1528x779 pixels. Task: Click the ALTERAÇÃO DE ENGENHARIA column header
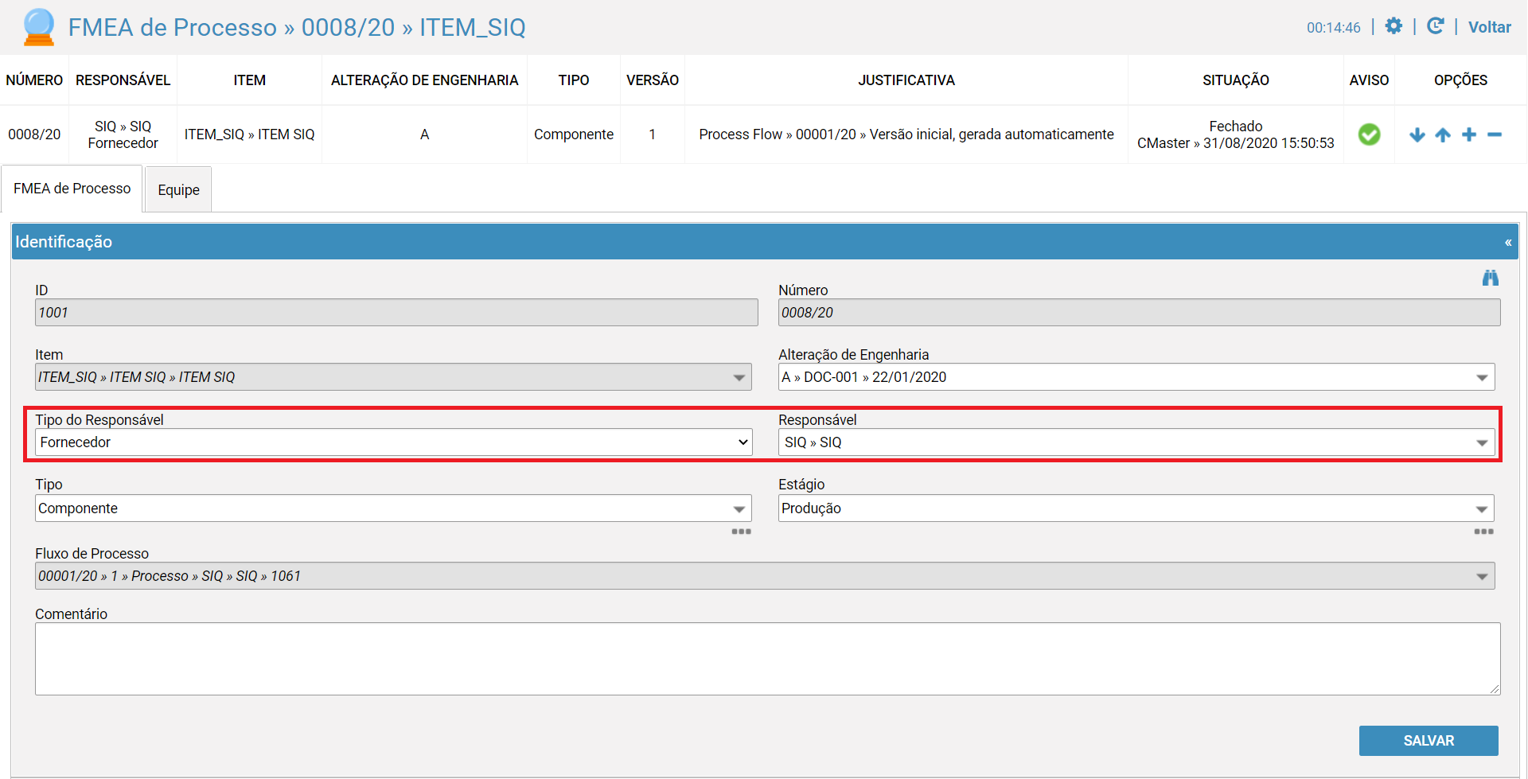(424, 80)
